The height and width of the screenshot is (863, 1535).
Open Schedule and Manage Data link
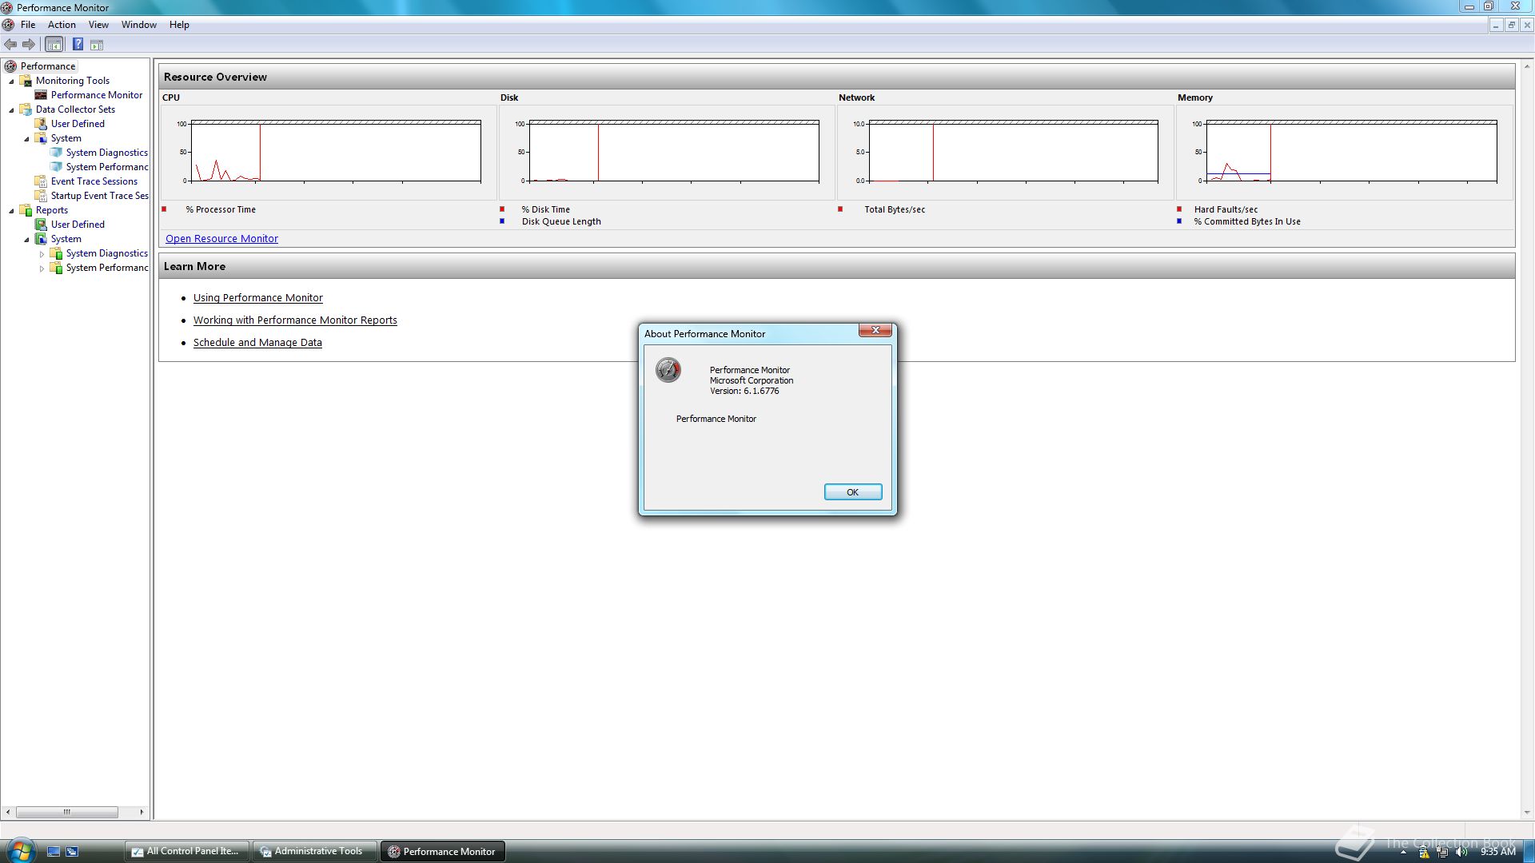click(x=257, y=343)
